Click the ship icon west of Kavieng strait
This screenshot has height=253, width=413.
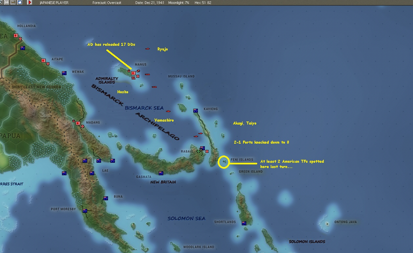(x=200, y=133)
